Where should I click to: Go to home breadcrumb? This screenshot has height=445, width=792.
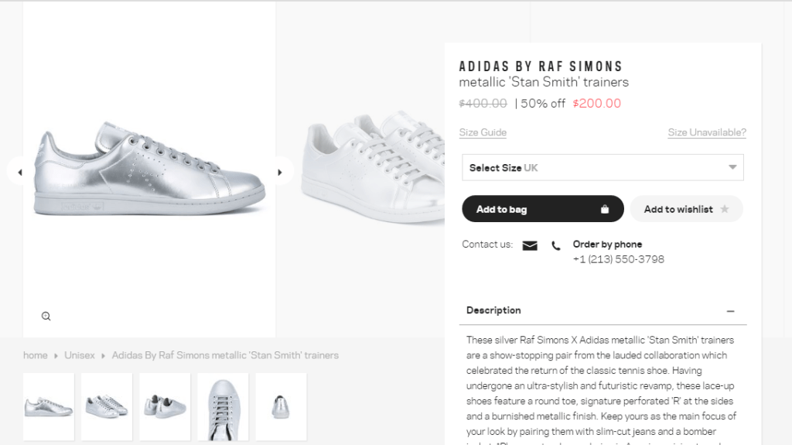pyautogui.click(x=36, y=355)
